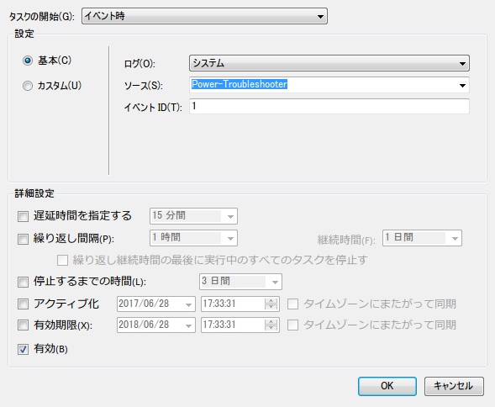Select the 基本 radio button
The height and width of the screenshot is (407, 495).
point(28,61)
